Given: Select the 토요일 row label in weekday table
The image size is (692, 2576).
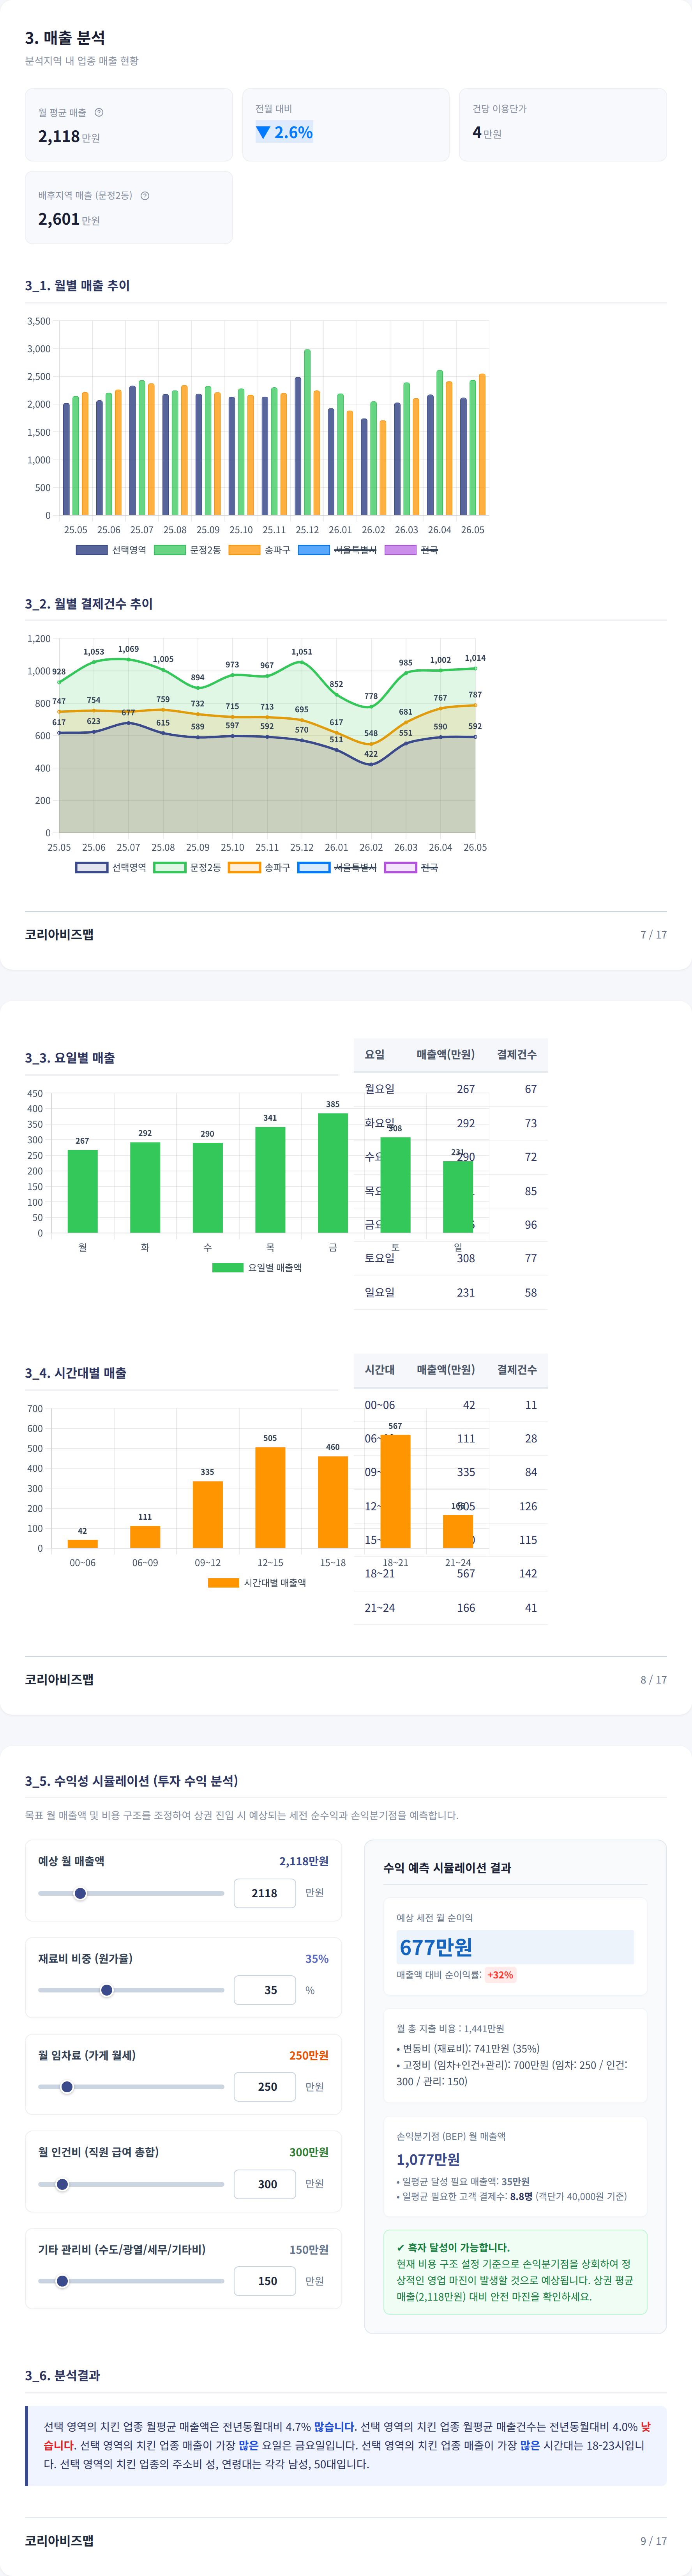Looking at the screenshot, I should pyautogui.click(x=380, y=1258).
